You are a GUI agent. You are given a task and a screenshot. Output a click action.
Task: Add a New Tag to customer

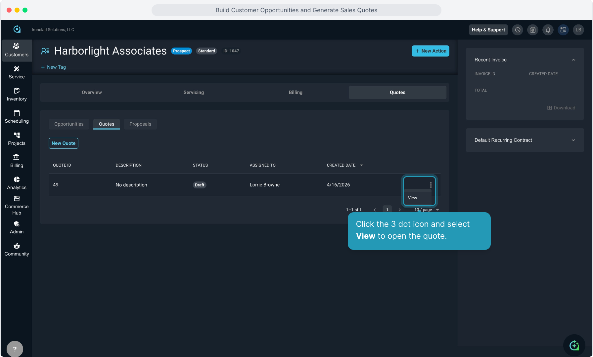tap(53, 67)
